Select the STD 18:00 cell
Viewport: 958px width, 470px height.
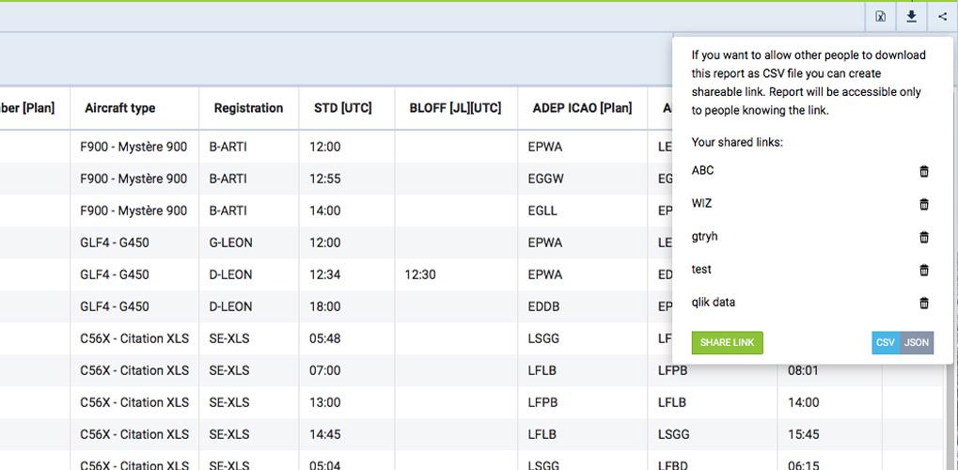pos(346,306)
